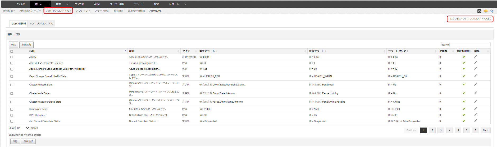Check the Ceph Storage Overall Health State row
This screenshot has width=497, height=147.
(12, 76)
